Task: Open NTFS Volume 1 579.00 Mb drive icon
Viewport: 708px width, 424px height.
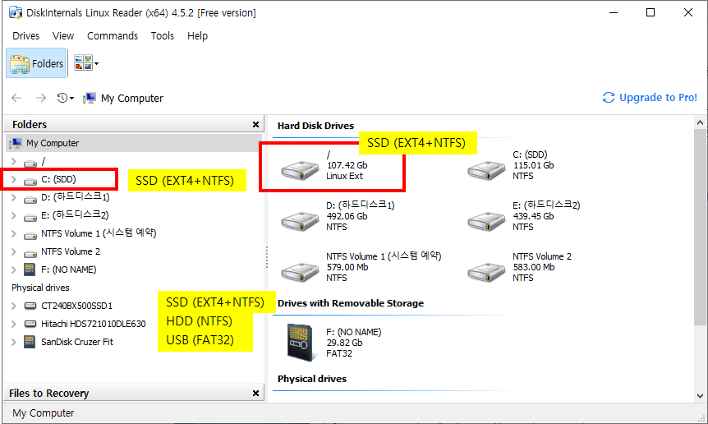Action: pyautogui.click(x=301, y=272)
